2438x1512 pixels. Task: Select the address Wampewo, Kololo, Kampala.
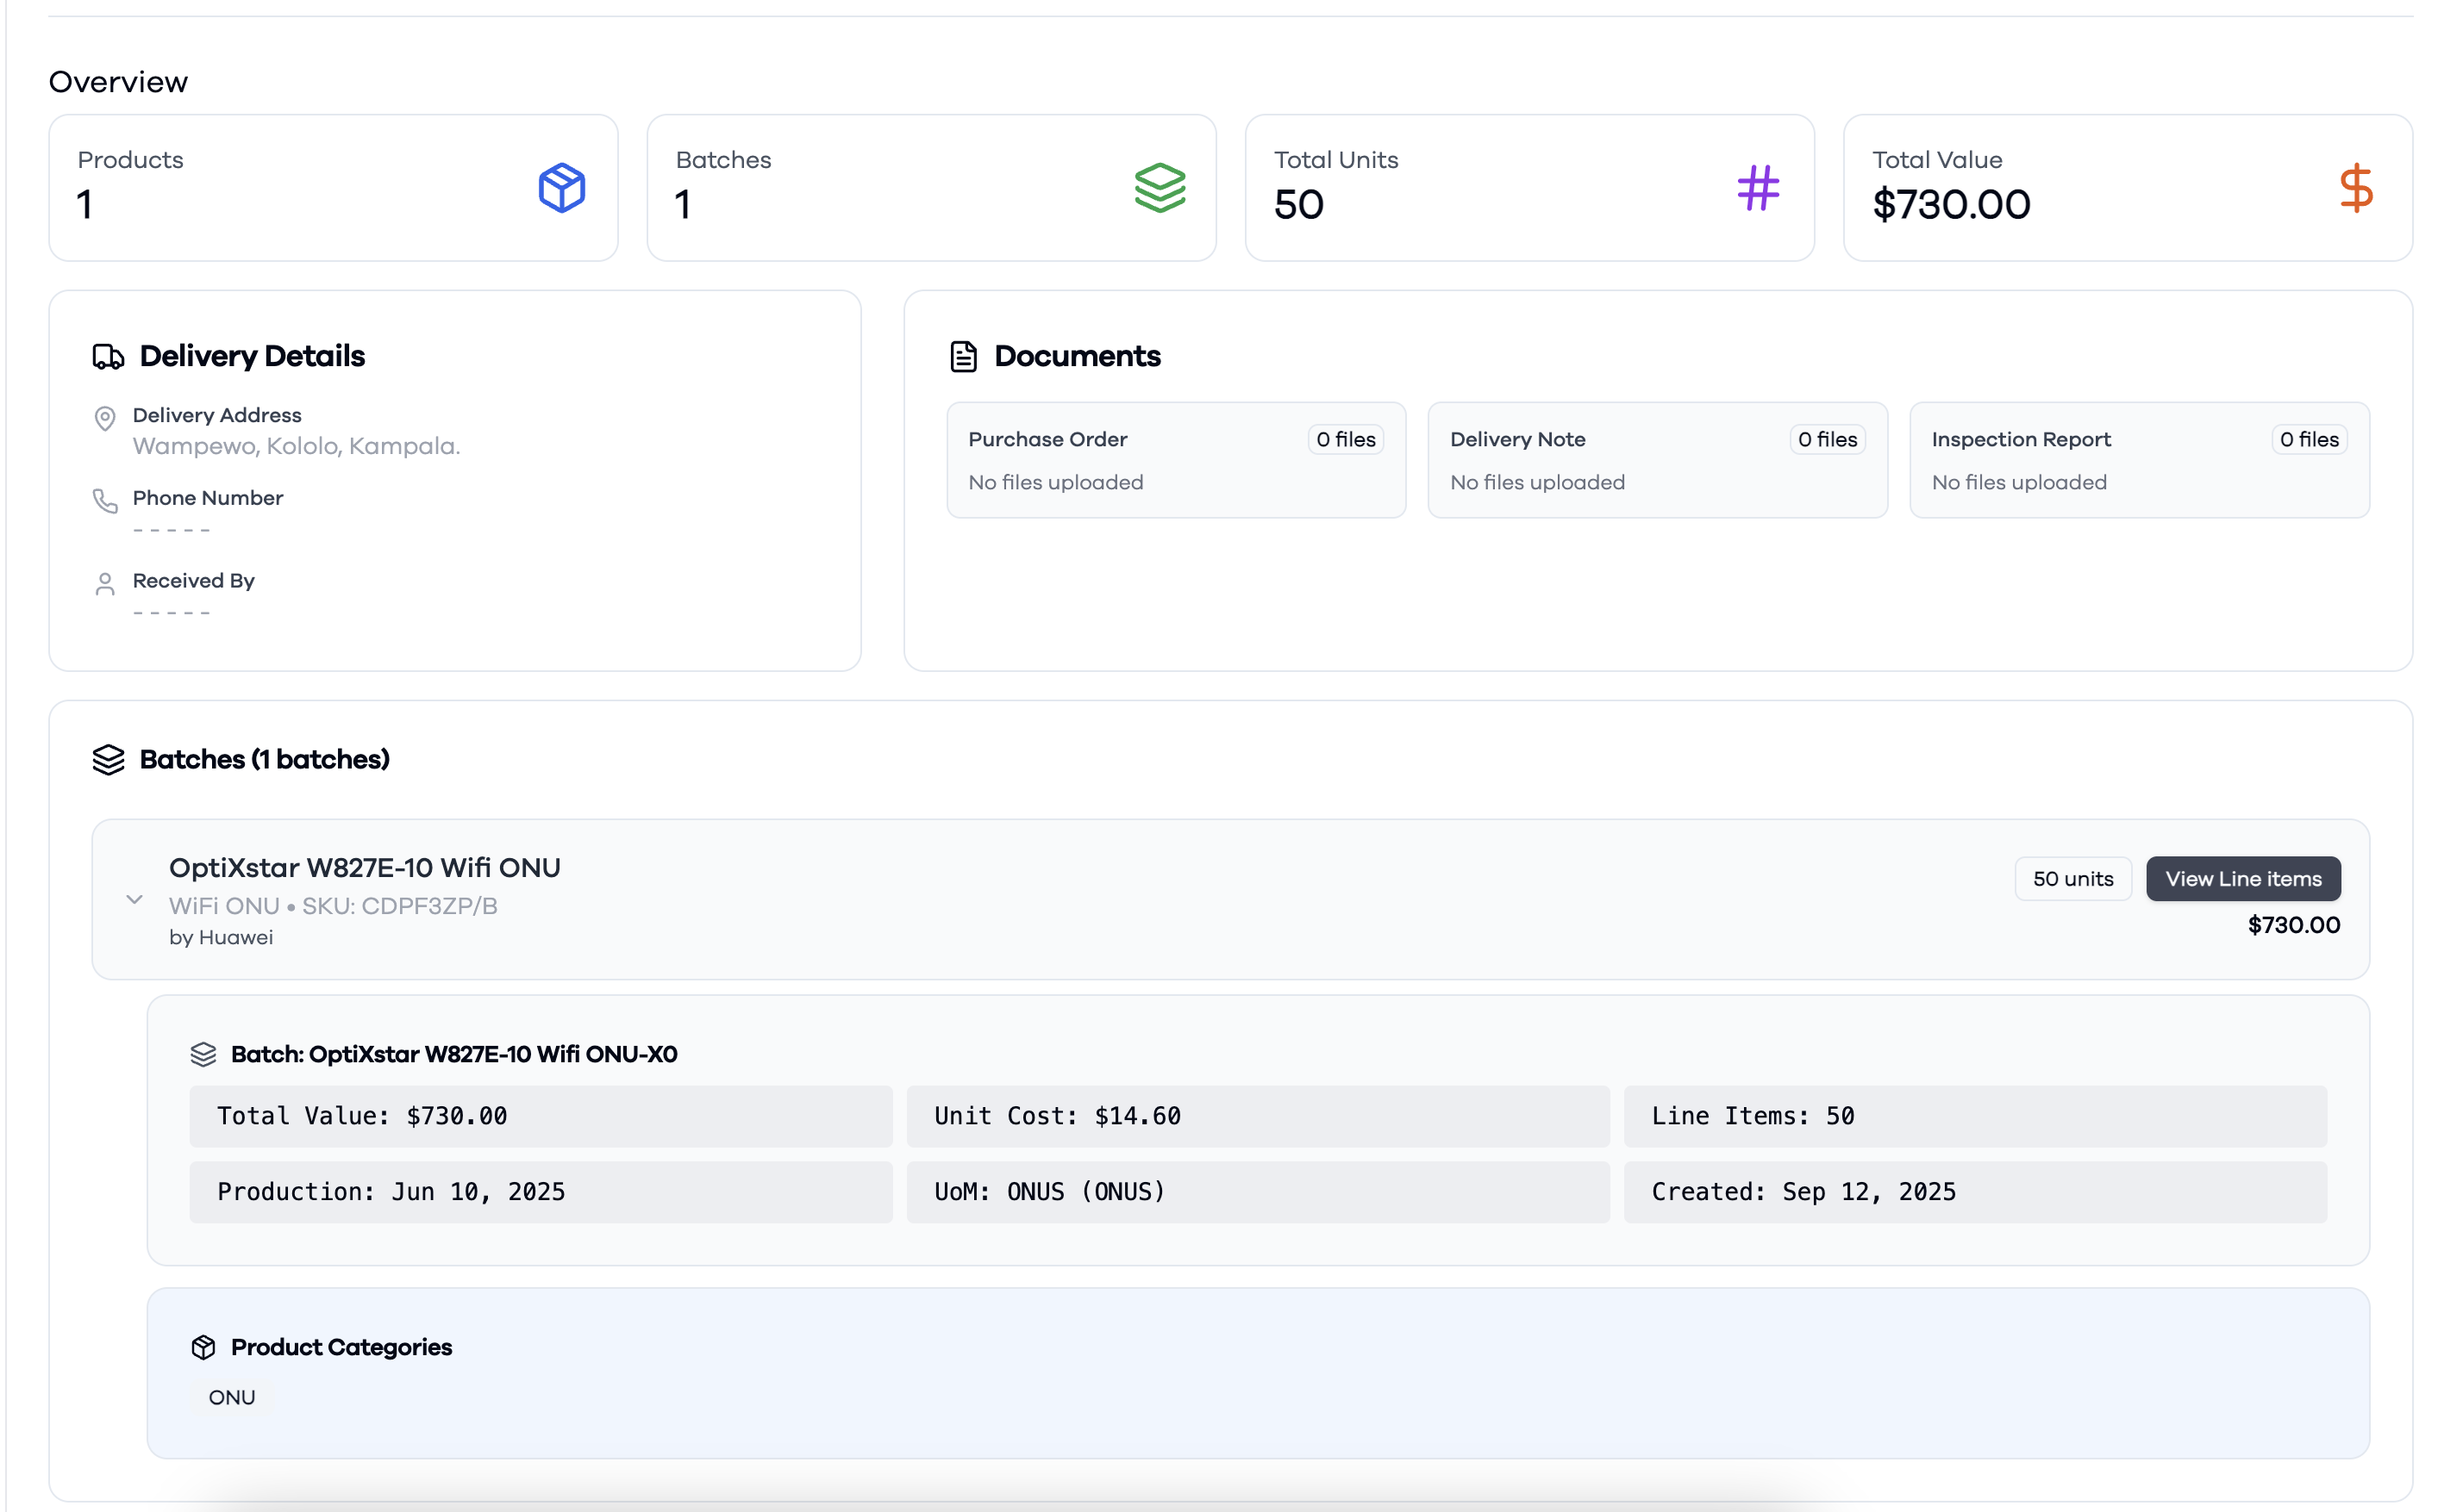(296, 446)
